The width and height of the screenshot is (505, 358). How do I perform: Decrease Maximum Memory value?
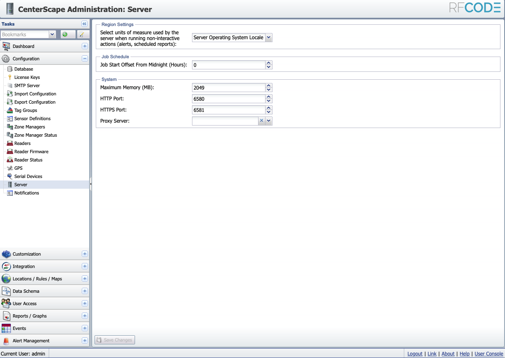(x=269, y=90)
